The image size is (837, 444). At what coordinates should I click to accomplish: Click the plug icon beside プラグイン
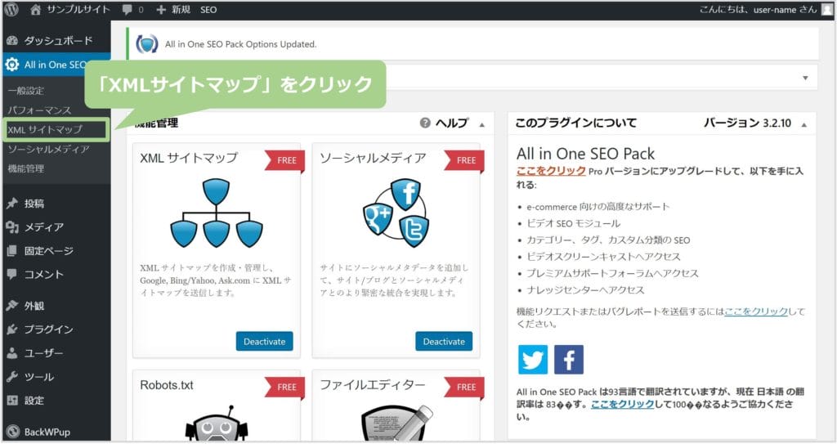coord(11,330)
